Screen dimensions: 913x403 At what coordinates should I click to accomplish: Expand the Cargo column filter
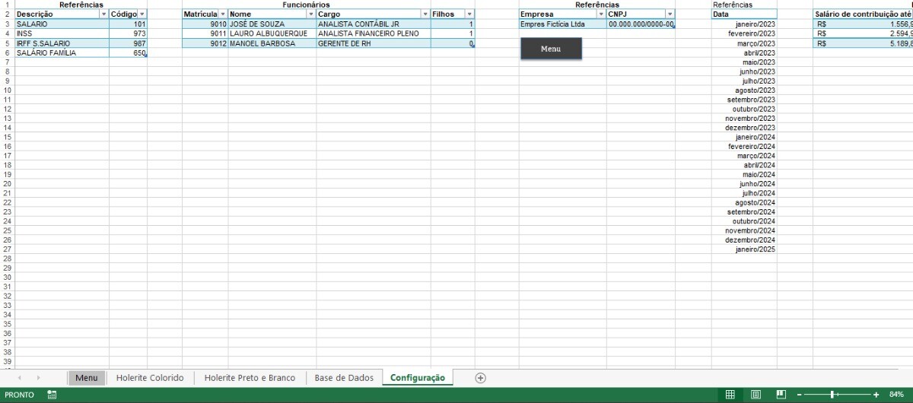coord(424,14)
